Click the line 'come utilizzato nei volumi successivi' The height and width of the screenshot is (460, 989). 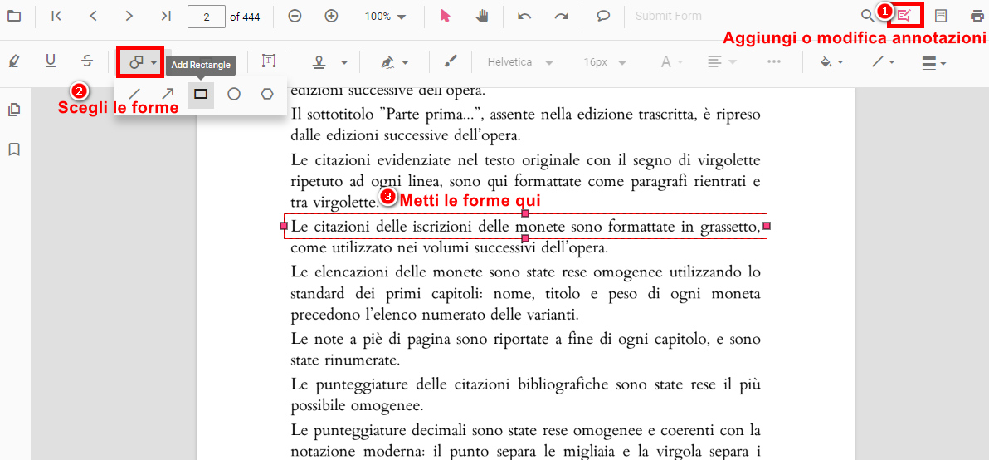[449, 247]
